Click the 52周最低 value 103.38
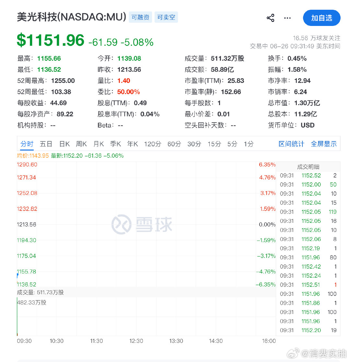 tap(61, 92)
